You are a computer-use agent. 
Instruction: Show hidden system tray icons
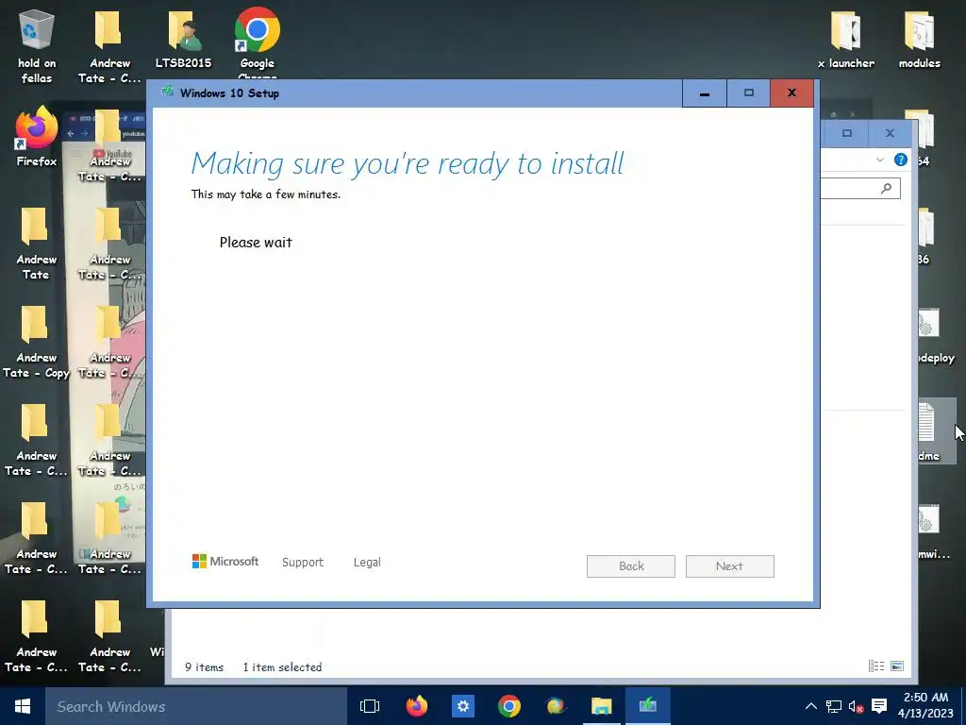pos(810,706)
